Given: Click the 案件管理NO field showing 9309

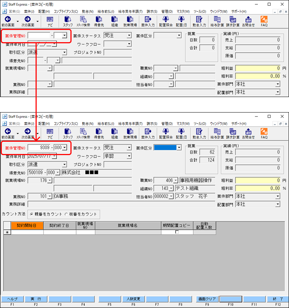Looking at the screenshot, I should coord(39,148).
